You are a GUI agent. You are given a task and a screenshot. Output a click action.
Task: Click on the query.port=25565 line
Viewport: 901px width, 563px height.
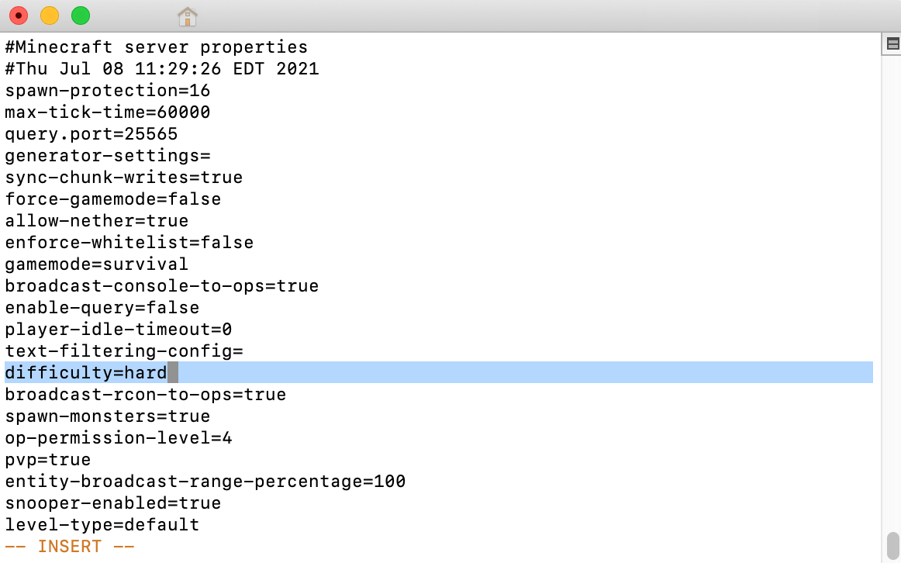pos(91,134)
